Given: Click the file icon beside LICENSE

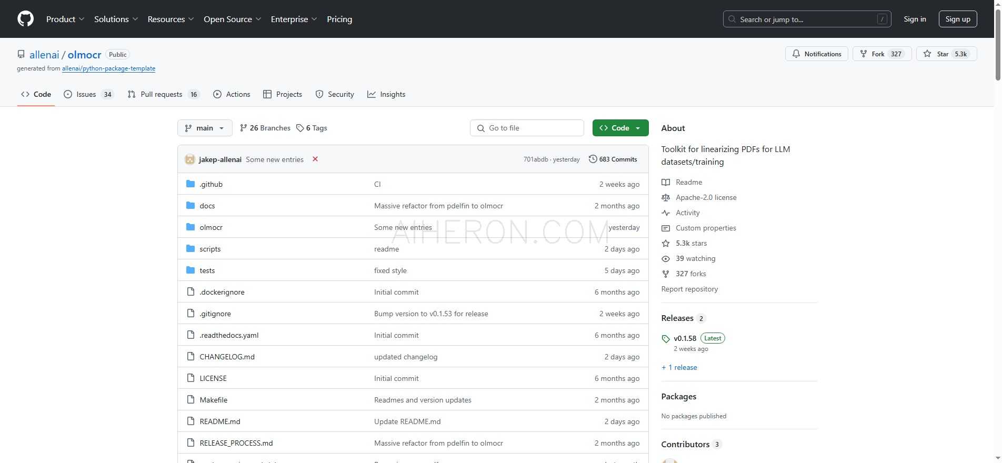Looking at the screenshot, I should tap(191, 378).
